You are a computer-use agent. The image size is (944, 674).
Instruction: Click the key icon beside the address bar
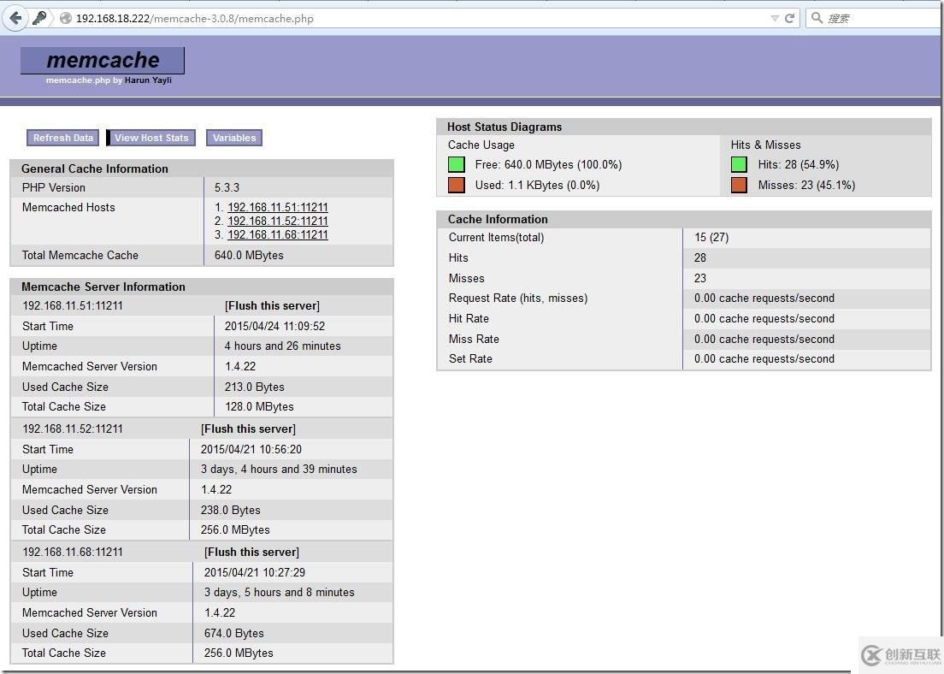(39, 18)
